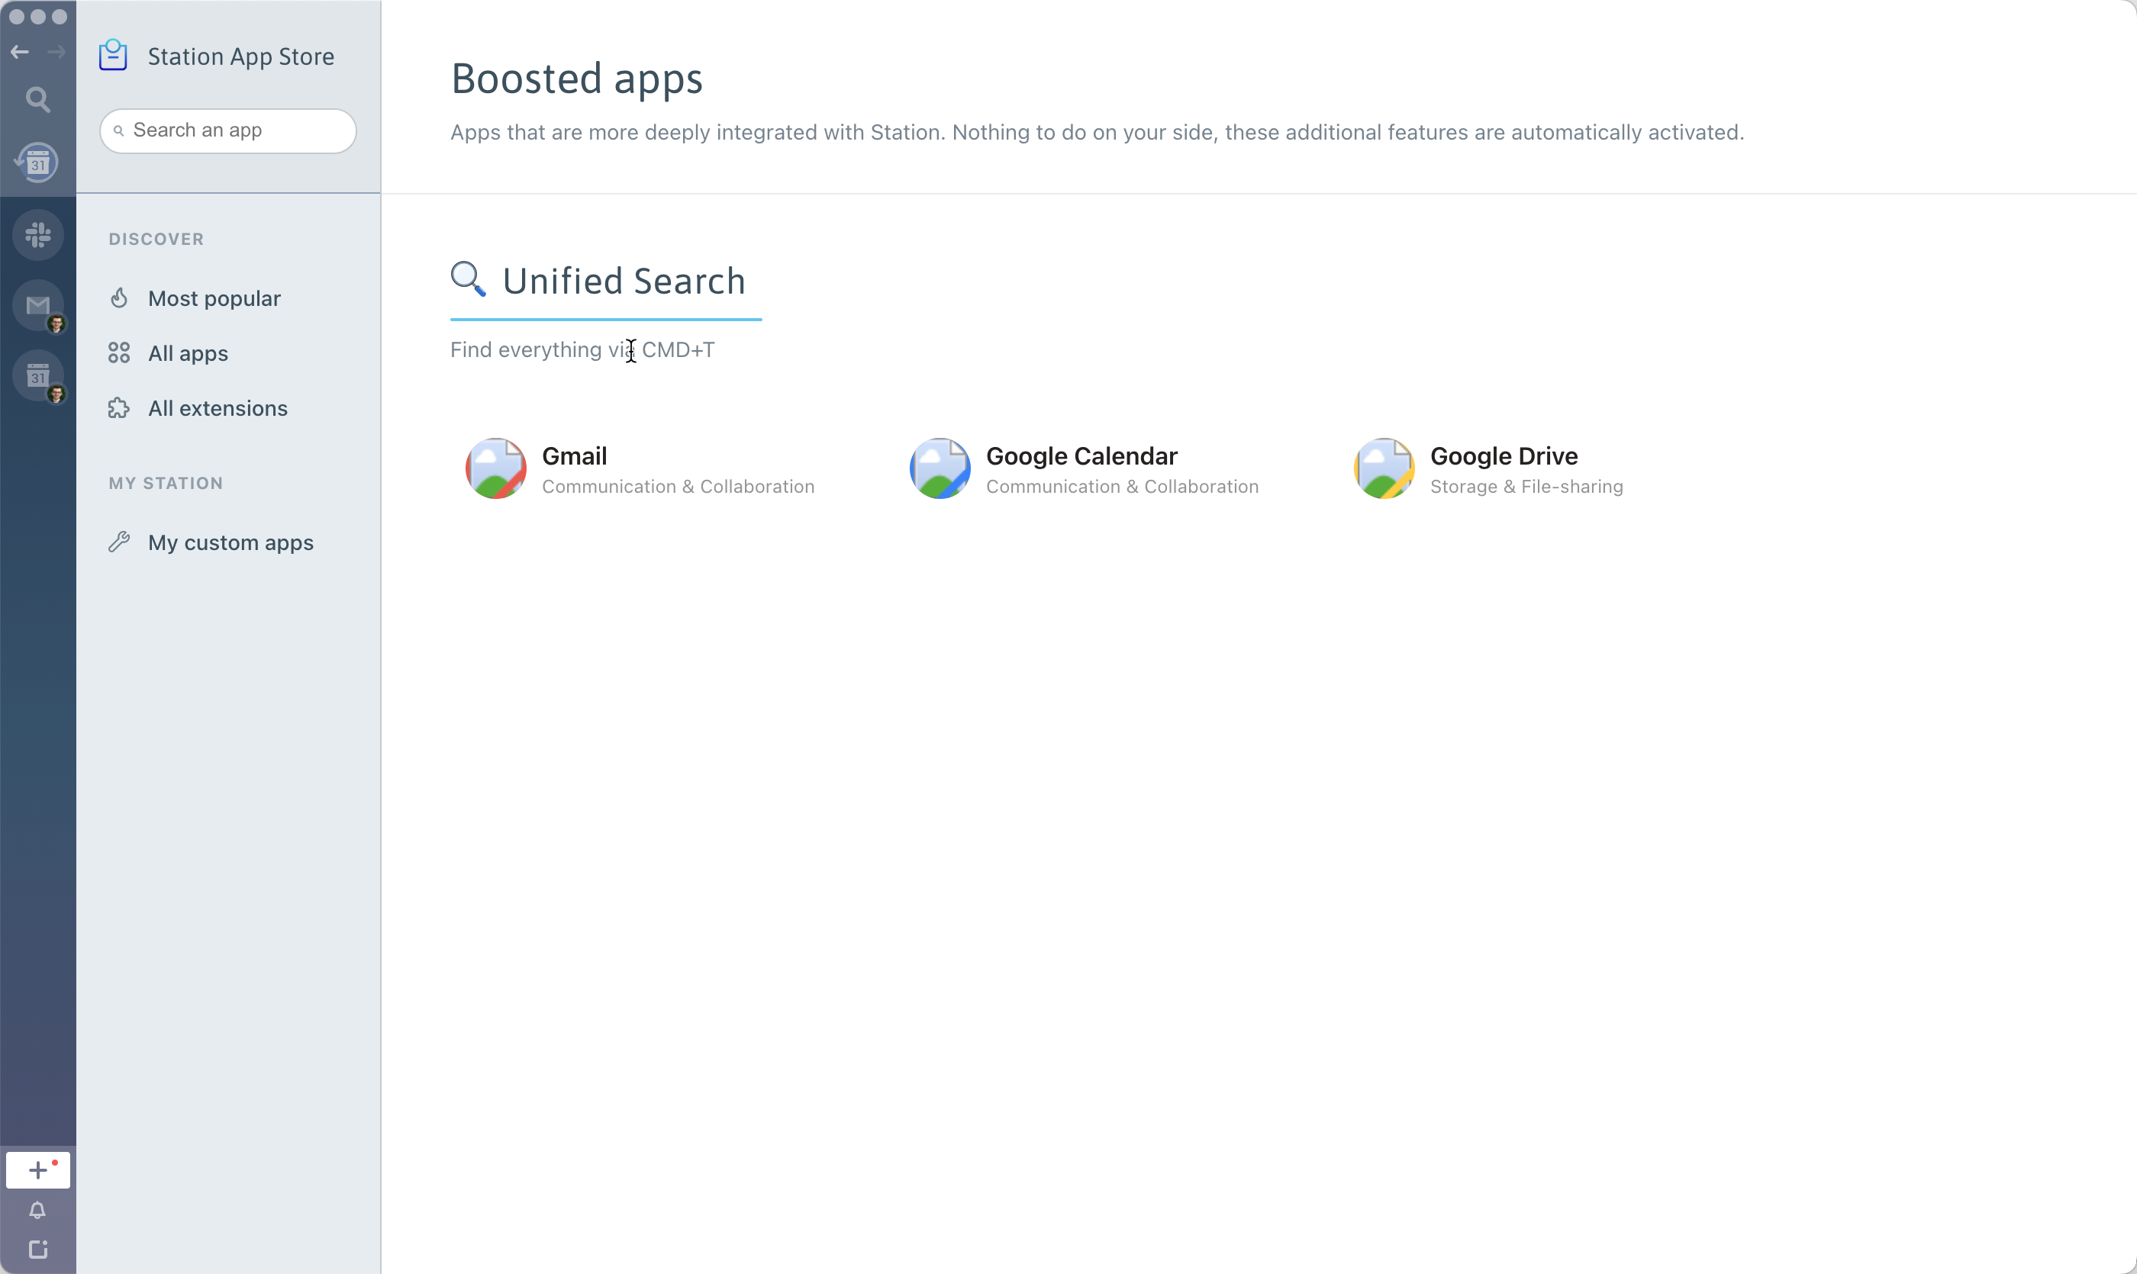Click the DISCOVER section label

point(156,240)
